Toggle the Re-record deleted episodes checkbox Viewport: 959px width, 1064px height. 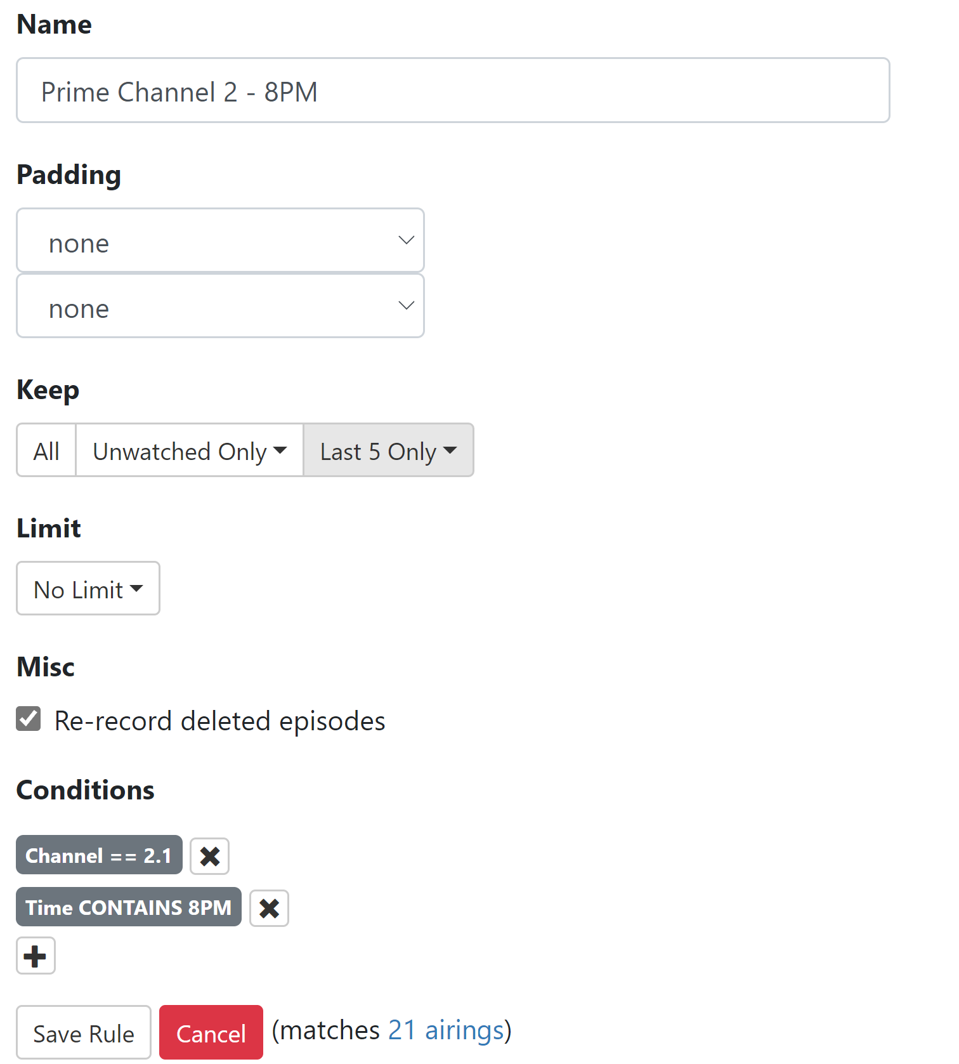pos(29,719)
